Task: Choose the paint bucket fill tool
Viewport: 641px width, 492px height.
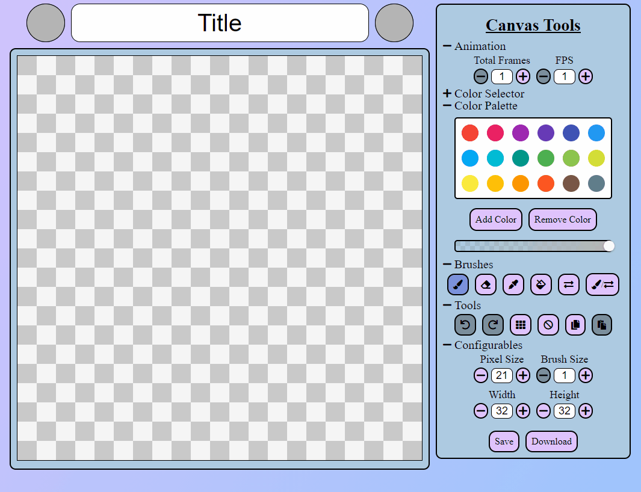Action: pyautogui.click(x=541, y=284)
